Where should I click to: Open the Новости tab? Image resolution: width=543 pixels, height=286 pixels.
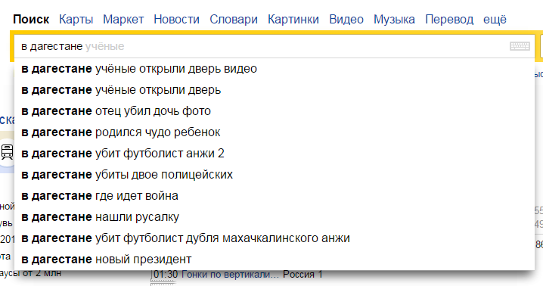(177, 20)
